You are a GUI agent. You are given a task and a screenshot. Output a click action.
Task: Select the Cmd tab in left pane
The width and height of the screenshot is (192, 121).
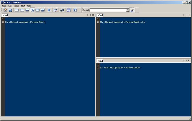[5, 15]
